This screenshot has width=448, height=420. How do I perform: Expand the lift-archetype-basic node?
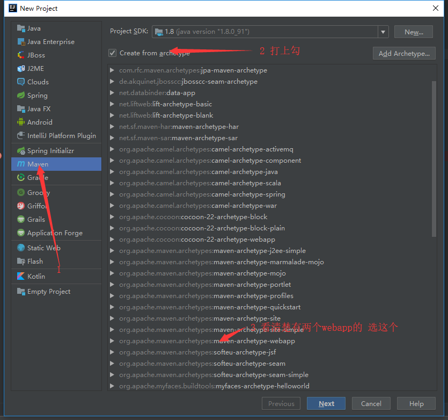tap(112, 104)
